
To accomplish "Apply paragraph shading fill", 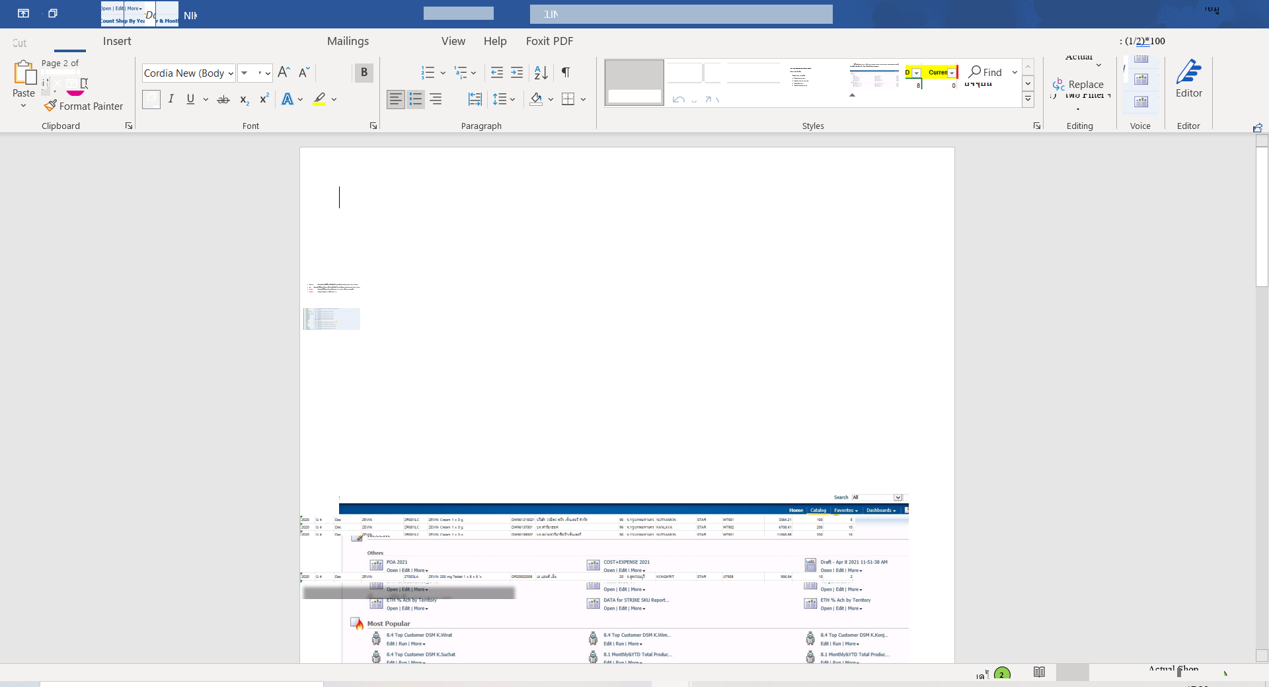I will pyautogui.click(x=536, y=99).
